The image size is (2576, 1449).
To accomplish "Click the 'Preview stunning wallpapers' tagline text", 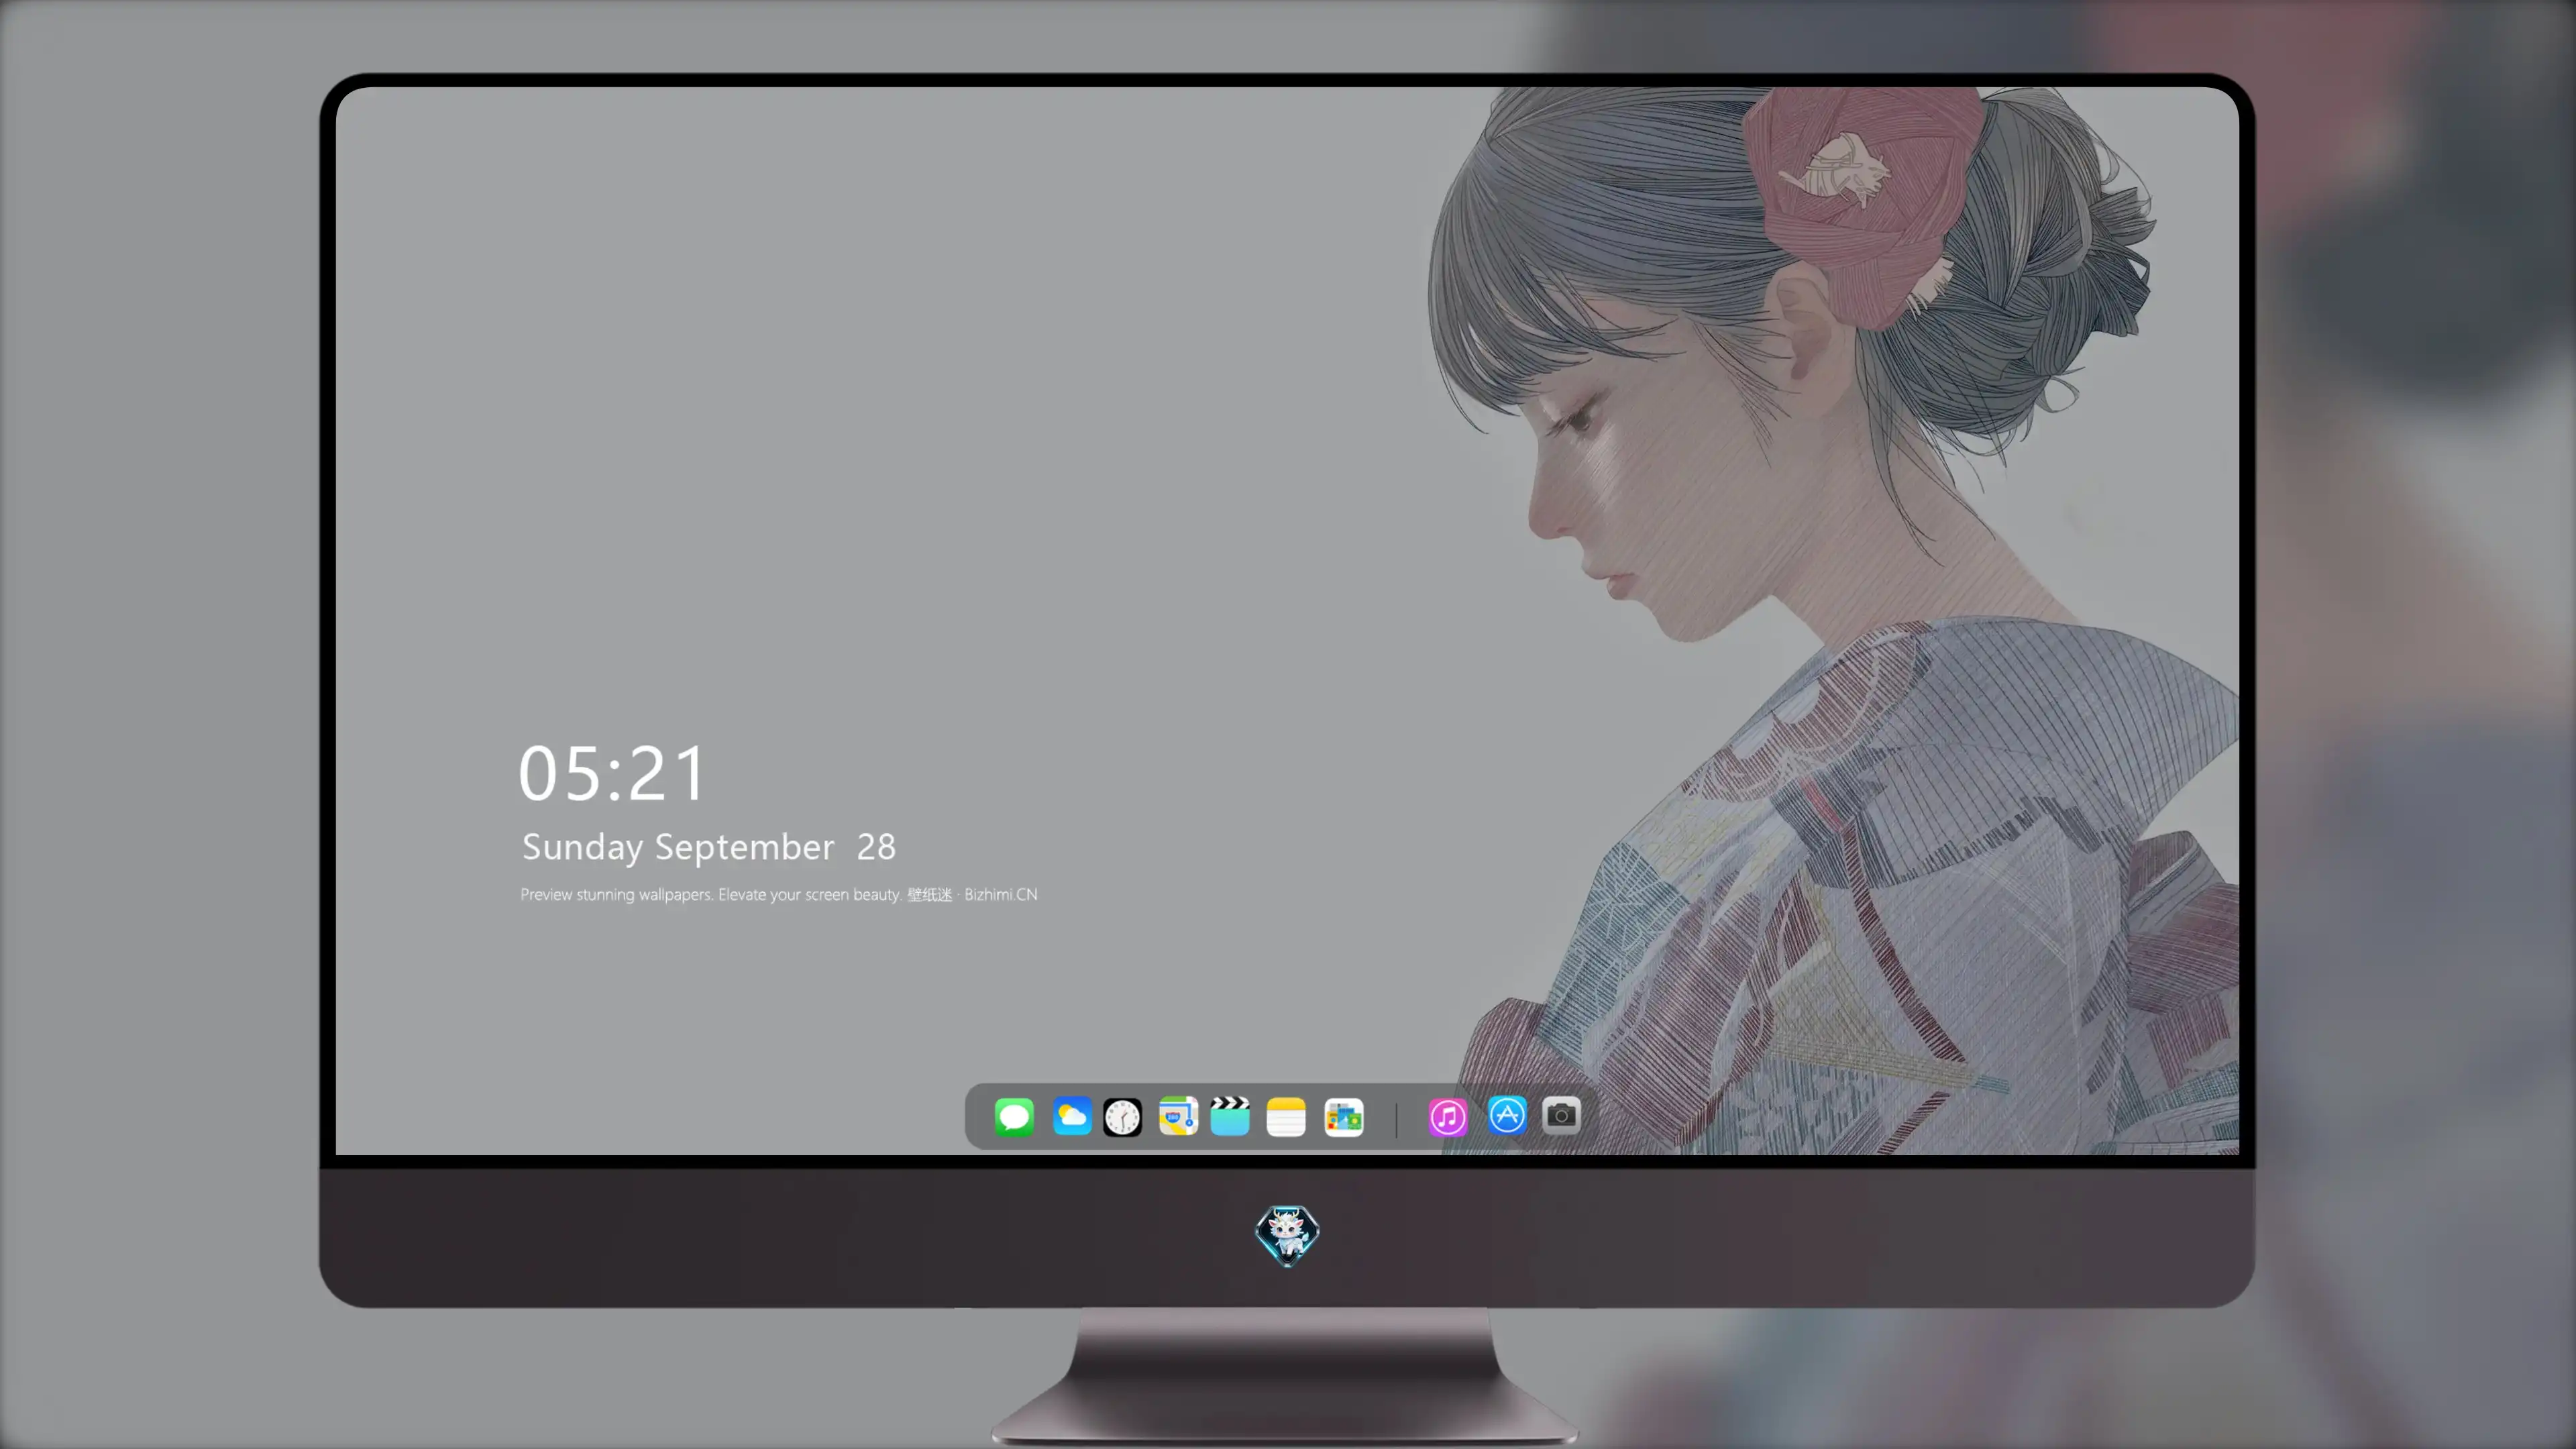I will 779,894.
